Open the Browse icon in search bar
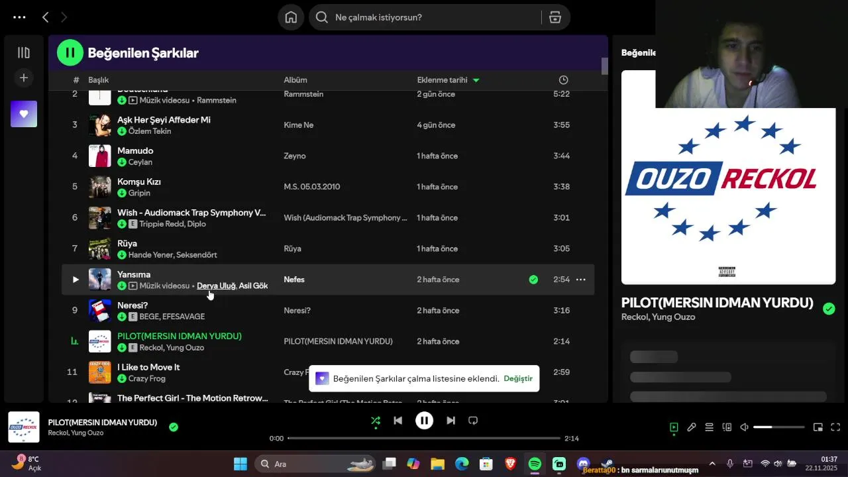Image resolution: width=848 pixels, height=477 pixels. [x=555, y=17]
